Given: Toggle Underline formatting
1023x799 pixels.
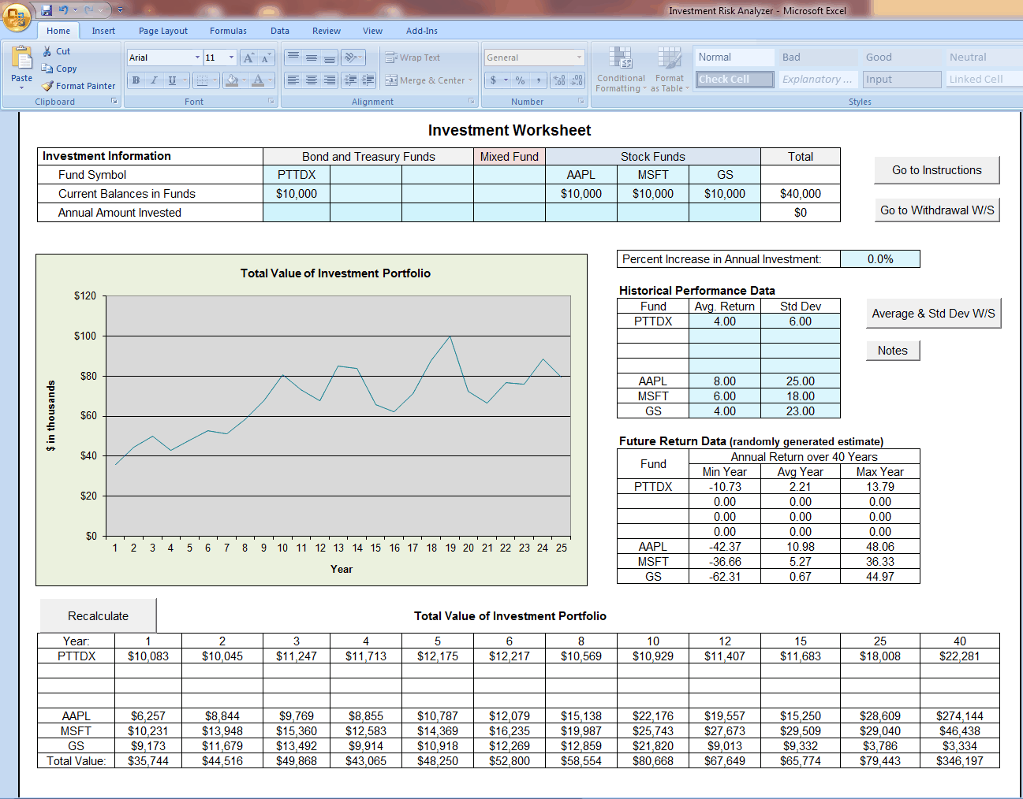Looking at the screenshot, I should coord(172,80).
